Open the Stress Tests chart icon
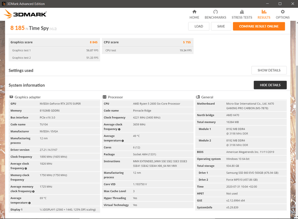This screenshot has width=298, height=219. (x=242, y=12)
